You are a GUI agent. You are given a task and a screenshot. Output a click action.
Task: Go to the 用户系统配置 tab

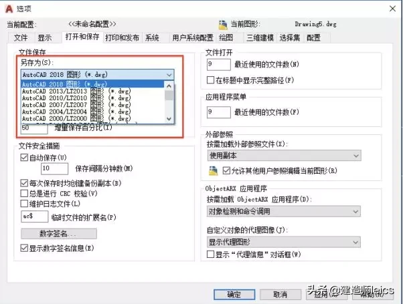(193, 38)
